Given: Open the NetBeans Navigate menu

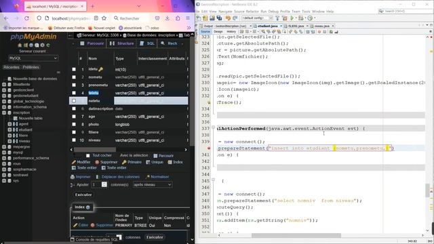Looking at the screenshot, I should click(x=225, y=12).
